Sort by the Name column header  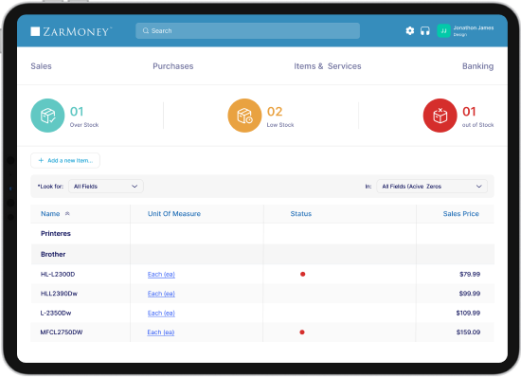(x=50, y=213)
